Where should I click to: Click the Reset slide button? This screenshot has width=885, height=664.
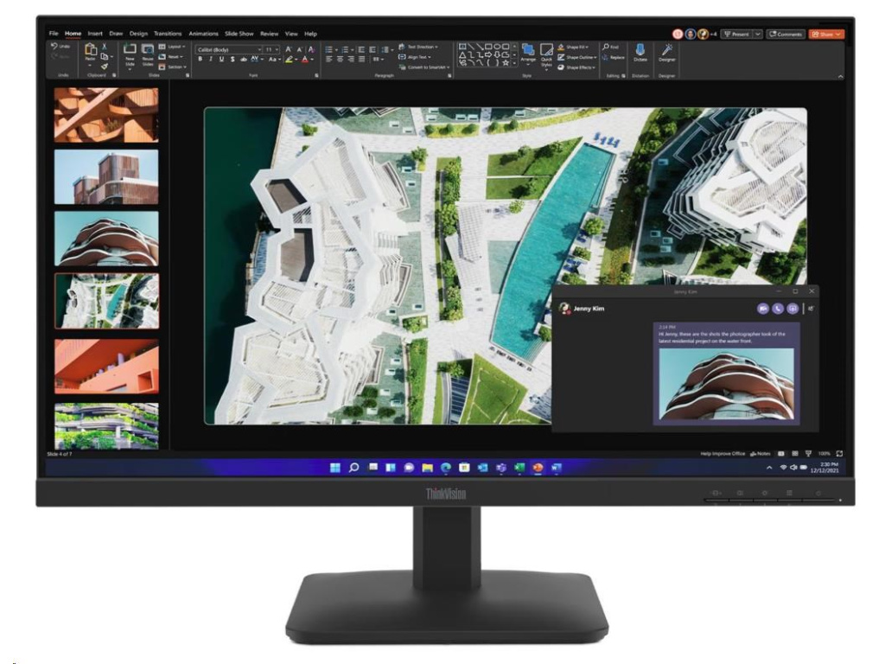(169, 56)
